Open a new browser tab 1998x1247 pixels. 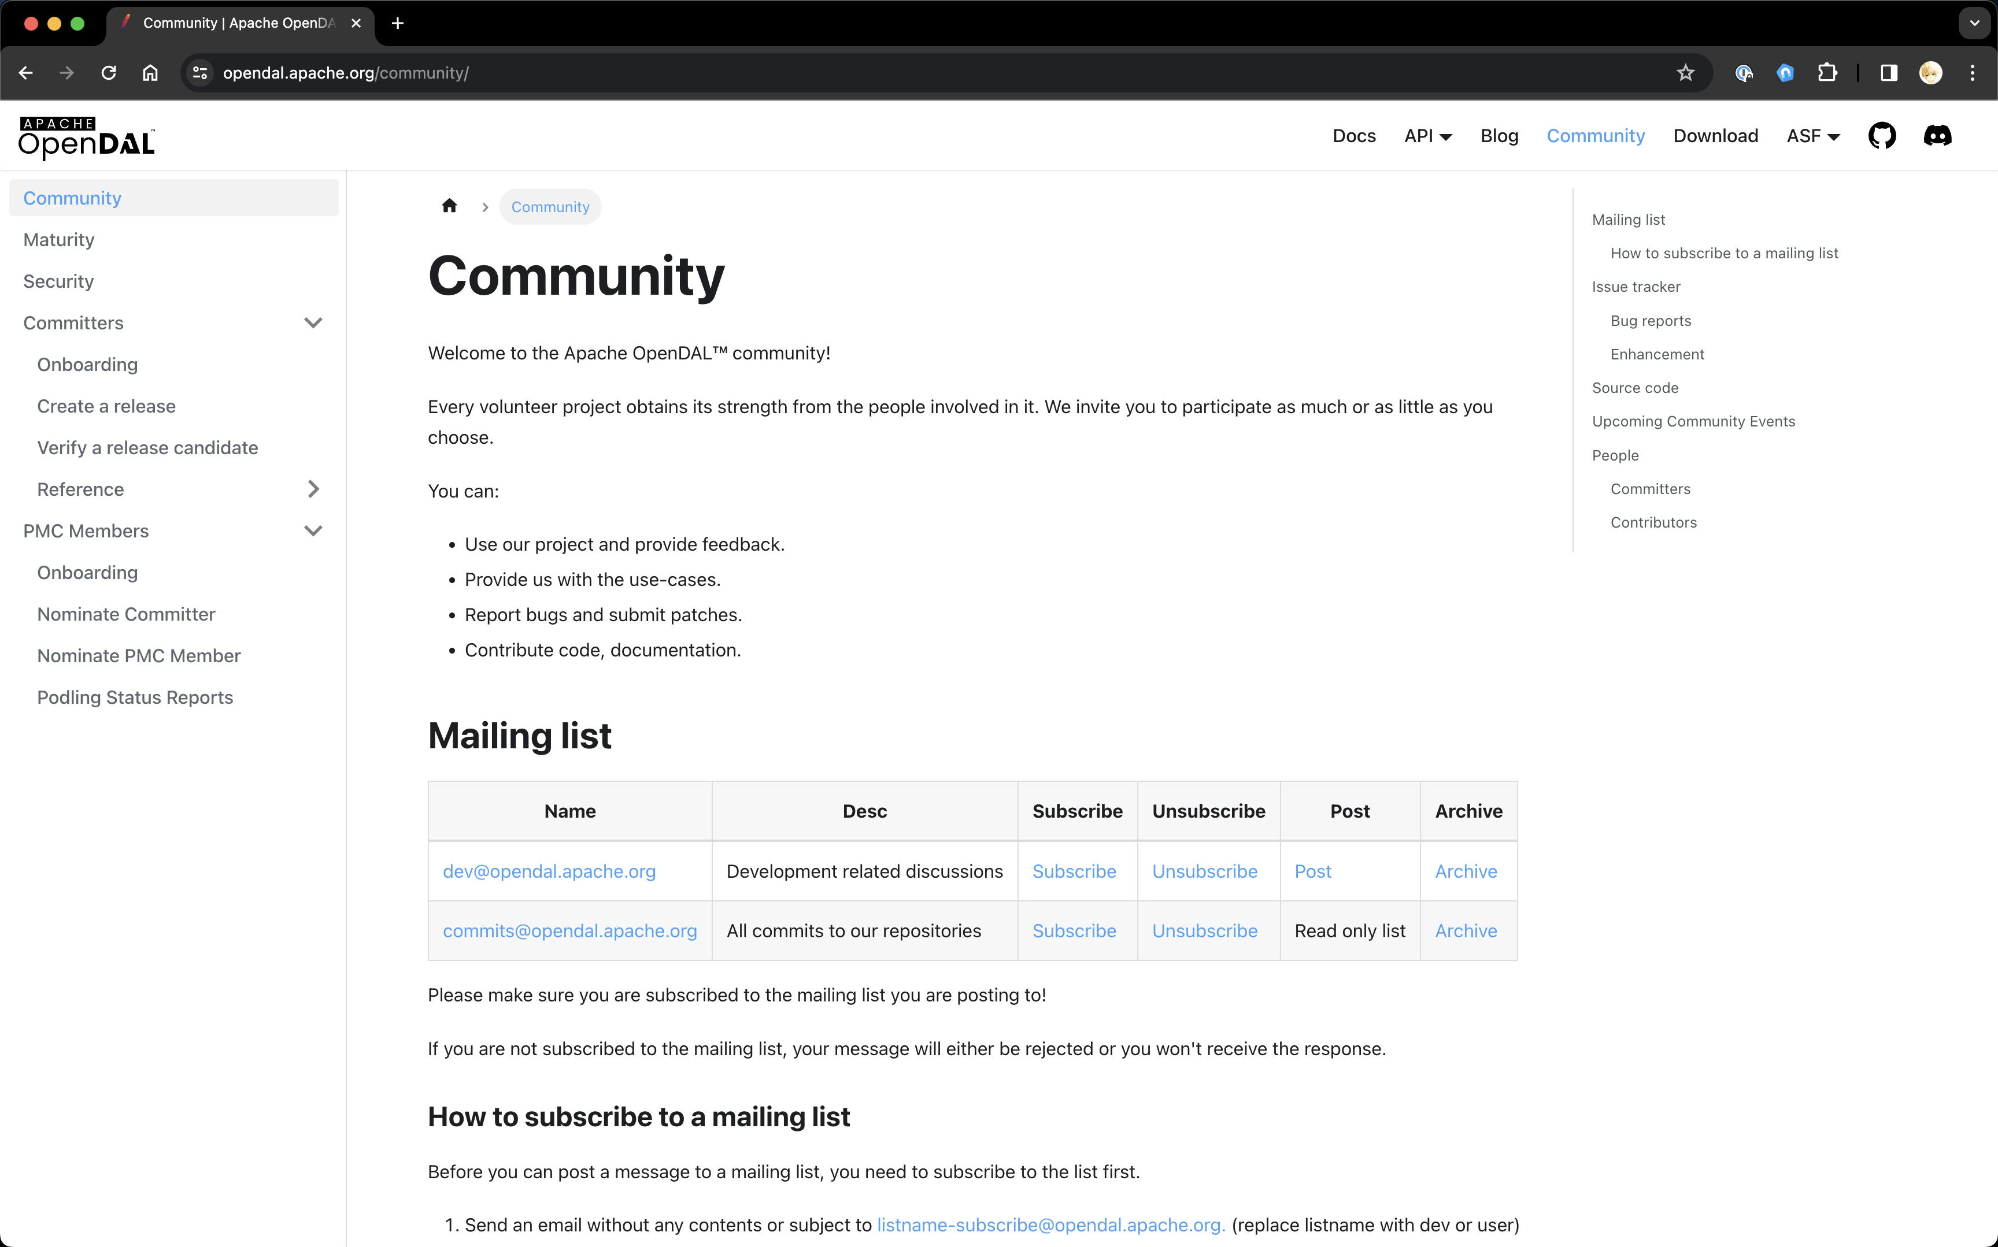pyautogui.click(x=398, y=23)
